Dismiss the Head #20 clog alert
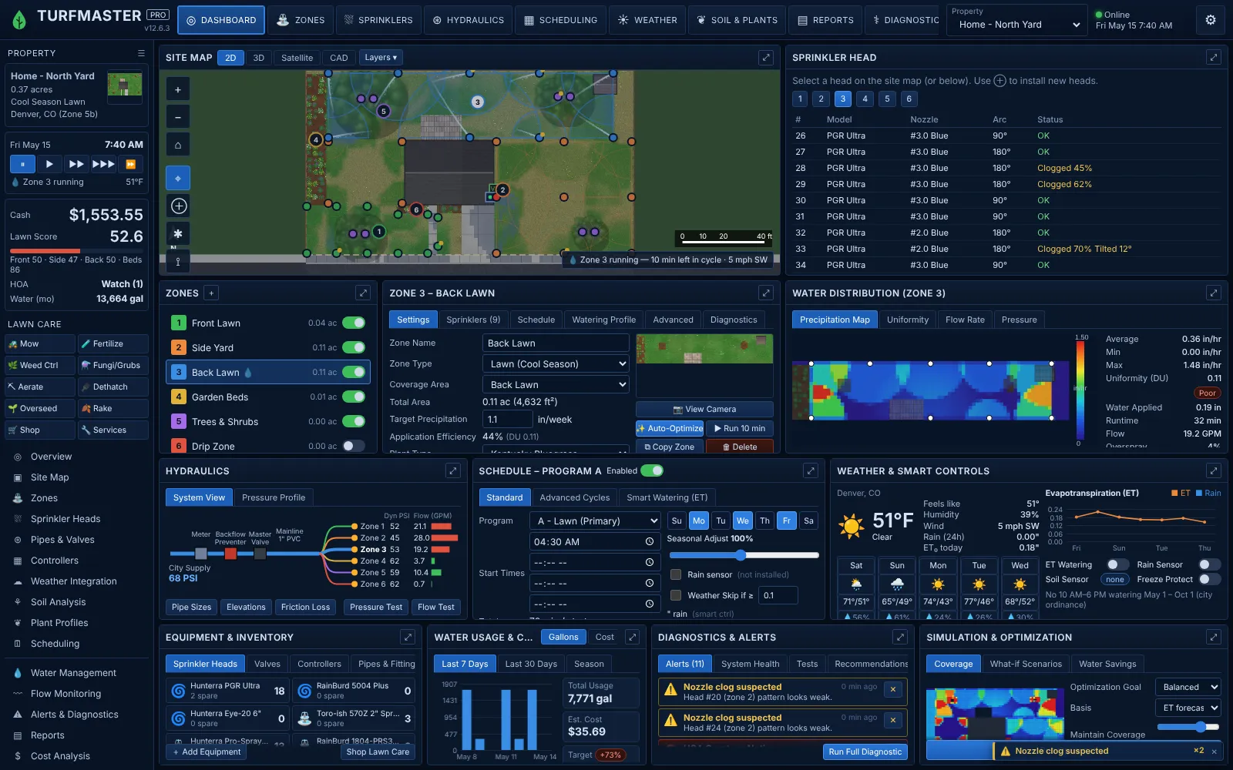The image size is (1233, 770). (x=893, y=689)
